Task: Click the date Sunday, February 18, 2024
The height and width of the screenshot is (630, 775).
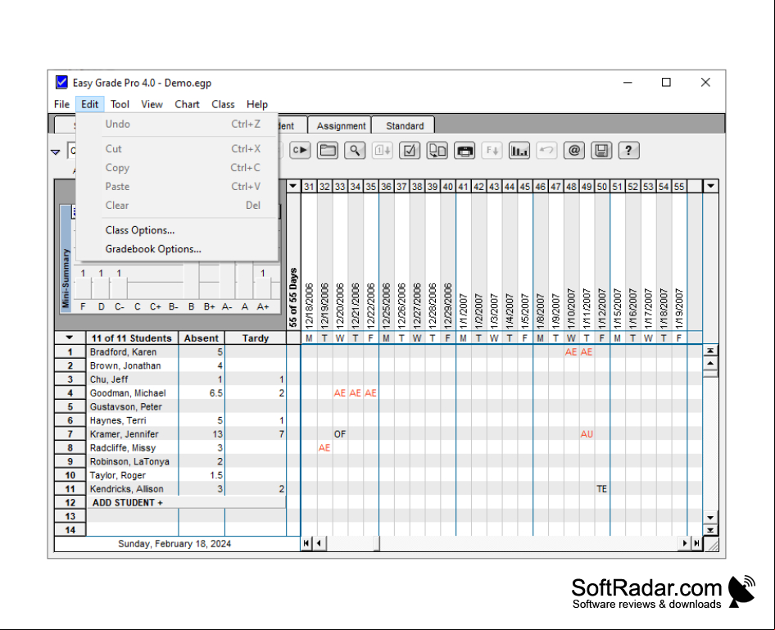Action: [x=174, y=543]
